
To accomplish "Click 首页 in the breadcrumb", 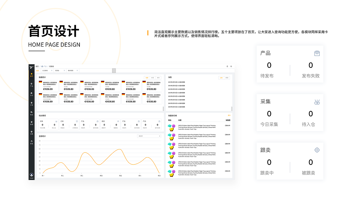I will click(x=37, y=67).
